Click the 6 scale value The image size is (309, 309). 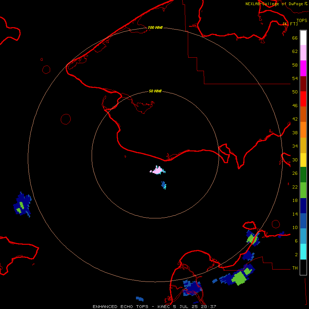pos(296,241)
